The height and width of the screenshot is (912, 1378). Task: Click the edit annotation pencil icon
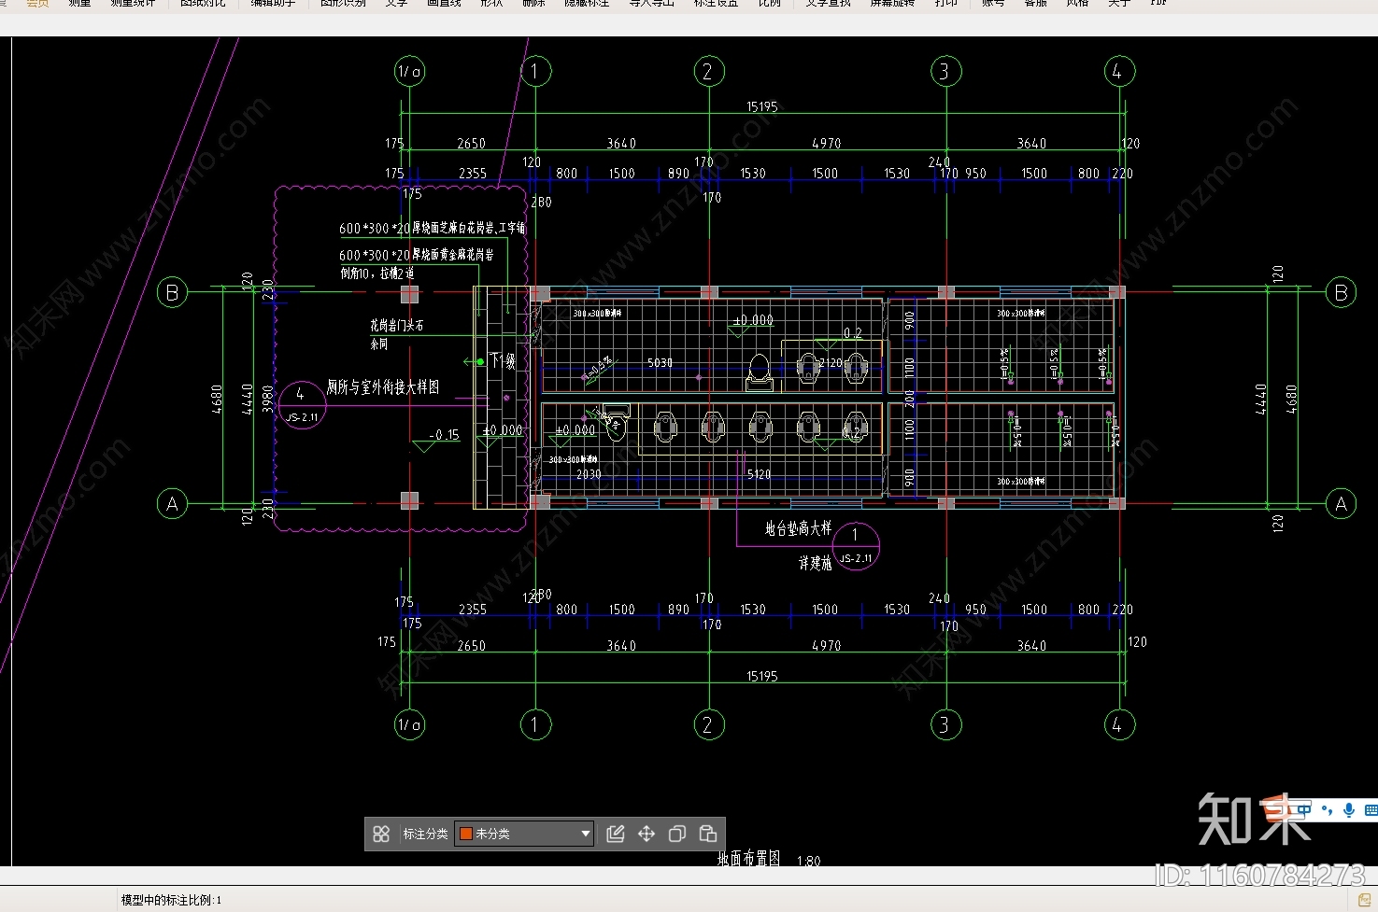pos(615,834)
